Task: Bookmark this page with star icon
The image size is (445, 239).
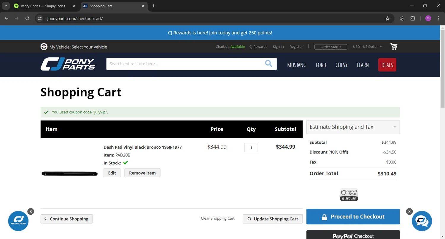Action: point(387,18)
